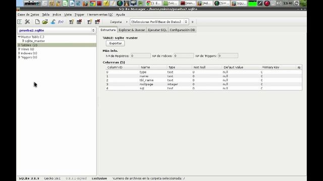This screenshot has height=181, width=323.
Task: Click the open folder Connect Database icon
Action: pos(45,22)
